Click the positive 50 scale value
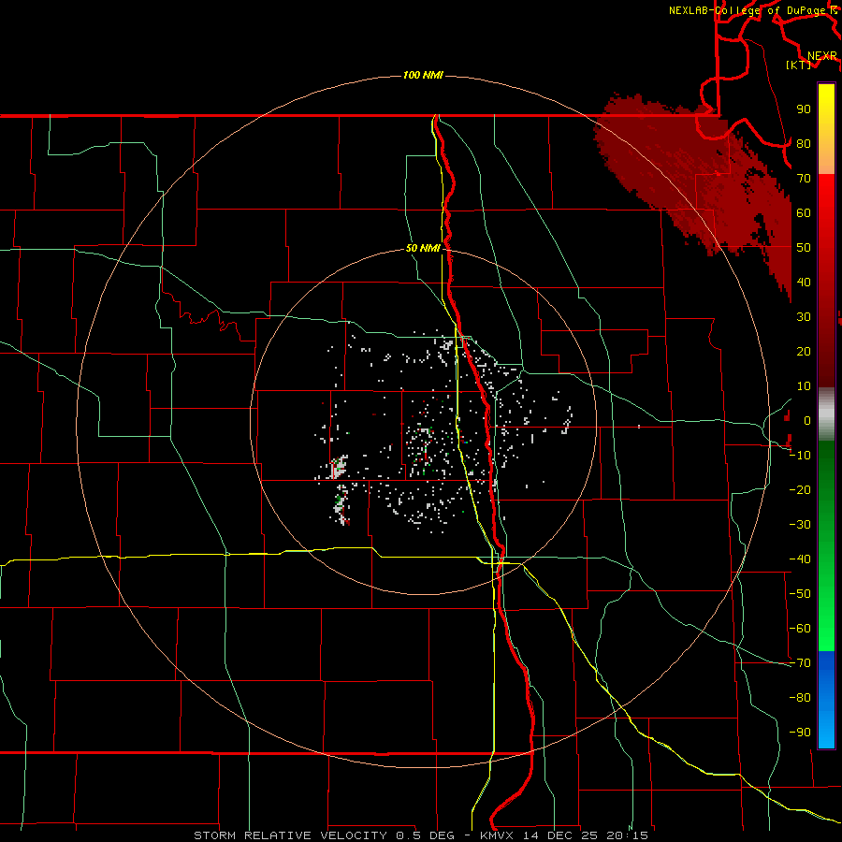Viewport: 842px width, 842px height. point(804,248)
